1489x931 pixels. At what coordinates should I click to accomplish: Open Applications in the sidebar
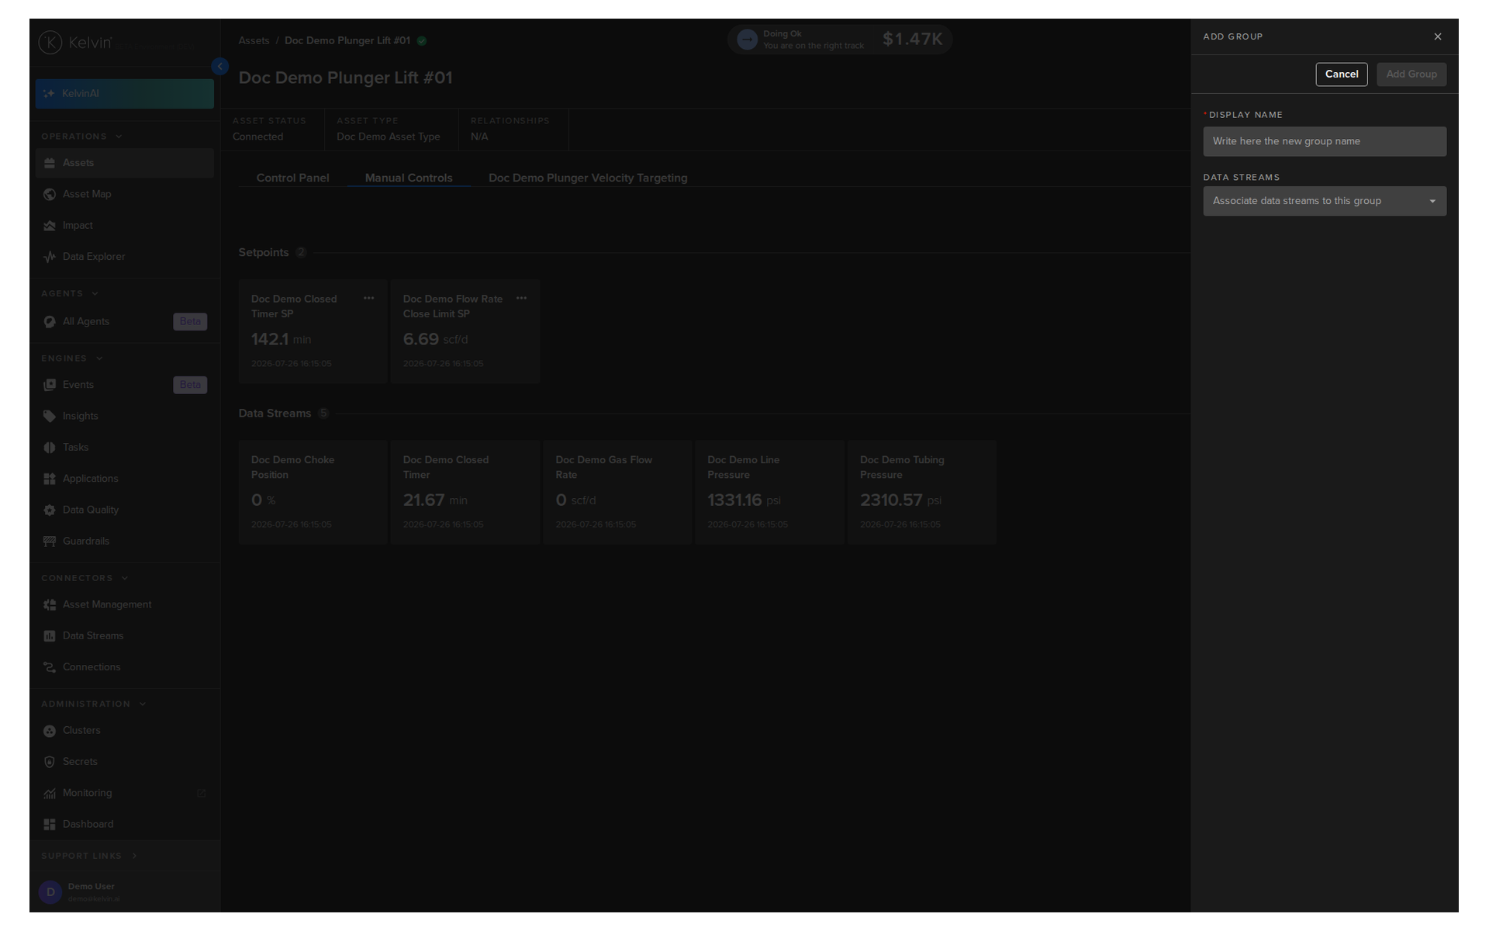(x=124, y=479)
